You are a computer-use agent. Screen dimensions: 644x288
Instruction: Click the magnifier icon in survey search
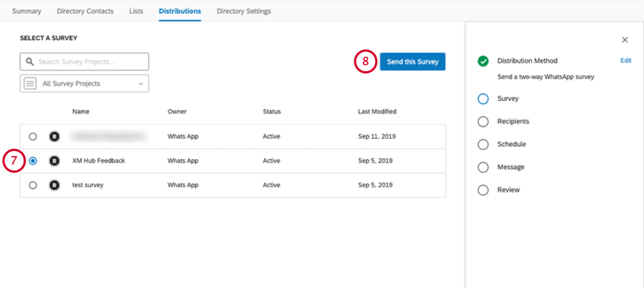click(30, 61)
